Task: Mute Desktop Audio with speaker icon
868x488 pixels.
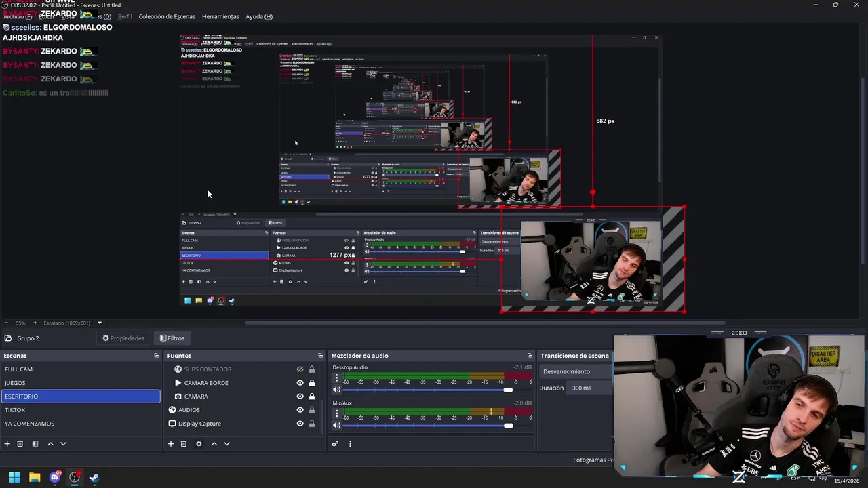Action: (336, 390)
